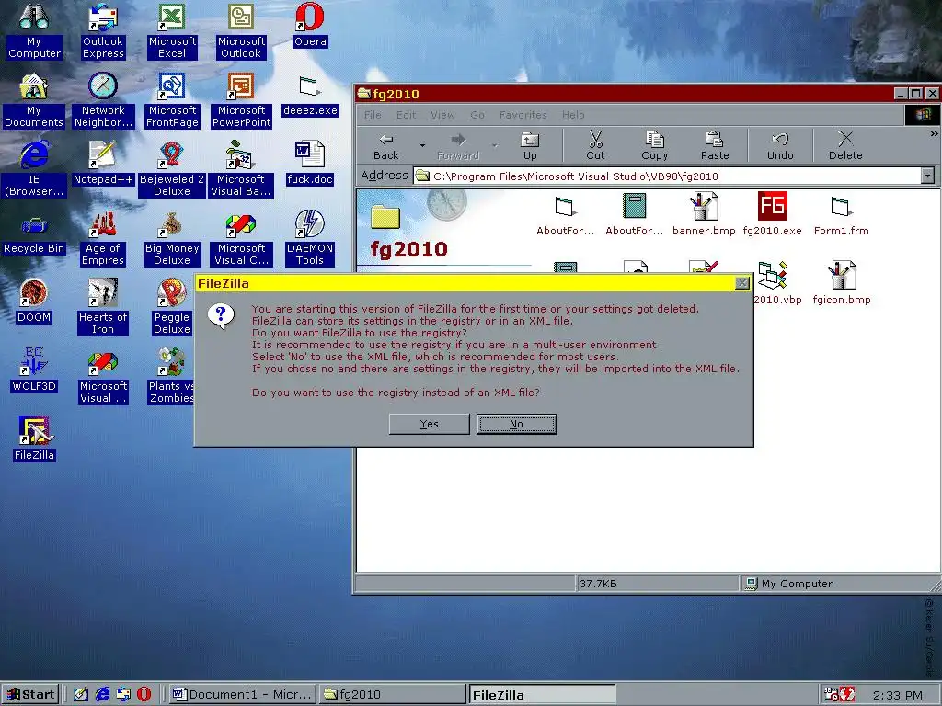Click the system clock 2:33 PM
Screen dimensions: 942x706
point(897,695)
